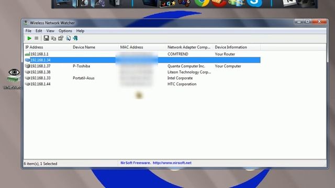Click the WNetWatcher desktop shortcut icon
Screen dimensions: 335x188
point(14,76)
